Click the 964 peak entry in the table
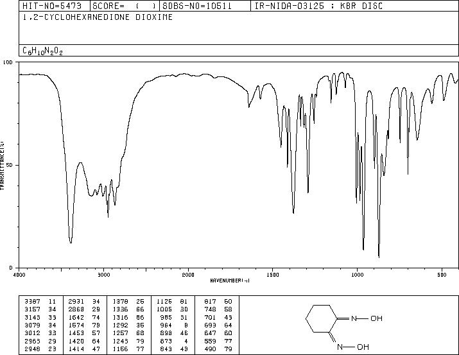Viewport: 459px width, 355px height. tap(174, 325)
